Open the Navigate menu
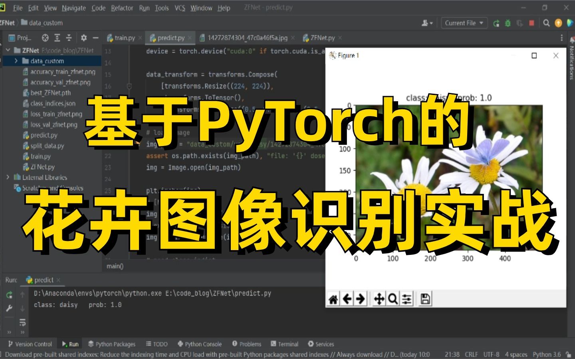Viewport: 575px width, 359px height. coord(73,8)
